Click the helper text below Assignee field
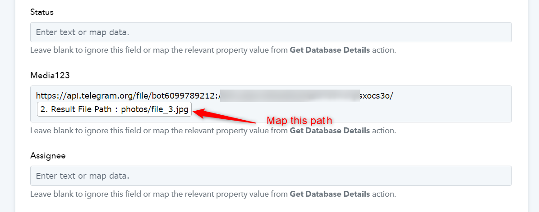The image size is (539, 212). (x=213, y=194)
